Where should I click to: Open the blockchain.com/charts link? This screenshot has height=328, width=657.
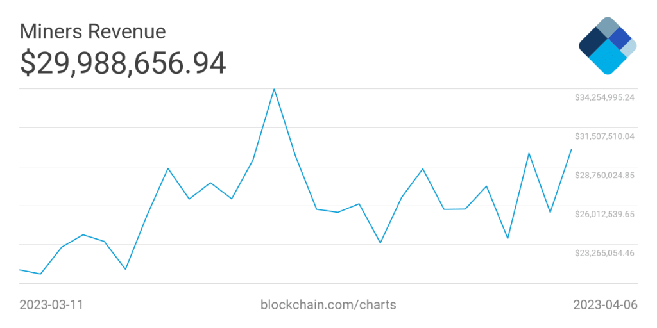[x=328, y=304]
